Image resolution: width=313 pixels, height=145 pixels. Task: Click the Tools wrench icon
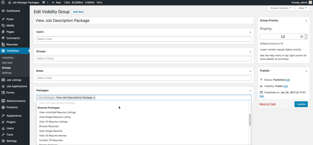tap(3, 135)
